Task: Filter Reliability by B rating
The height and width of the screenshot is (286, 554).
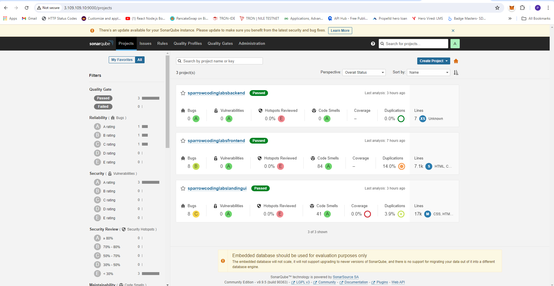Action: tap(105, 135)
